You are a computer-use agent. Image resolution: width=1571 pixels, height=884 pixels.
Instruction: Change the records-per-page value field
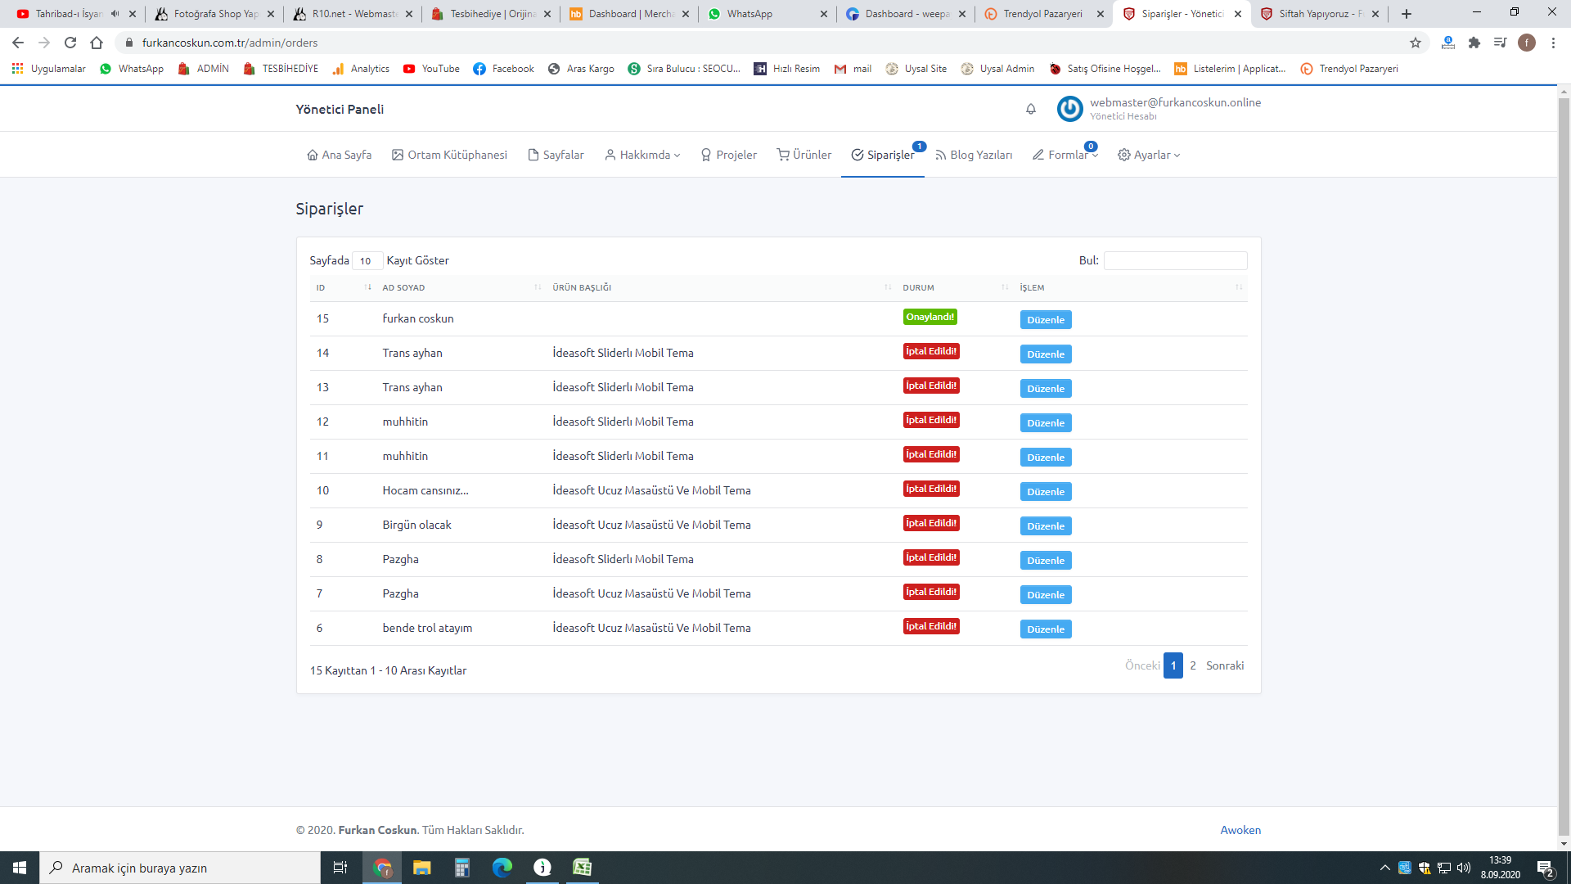367,260
